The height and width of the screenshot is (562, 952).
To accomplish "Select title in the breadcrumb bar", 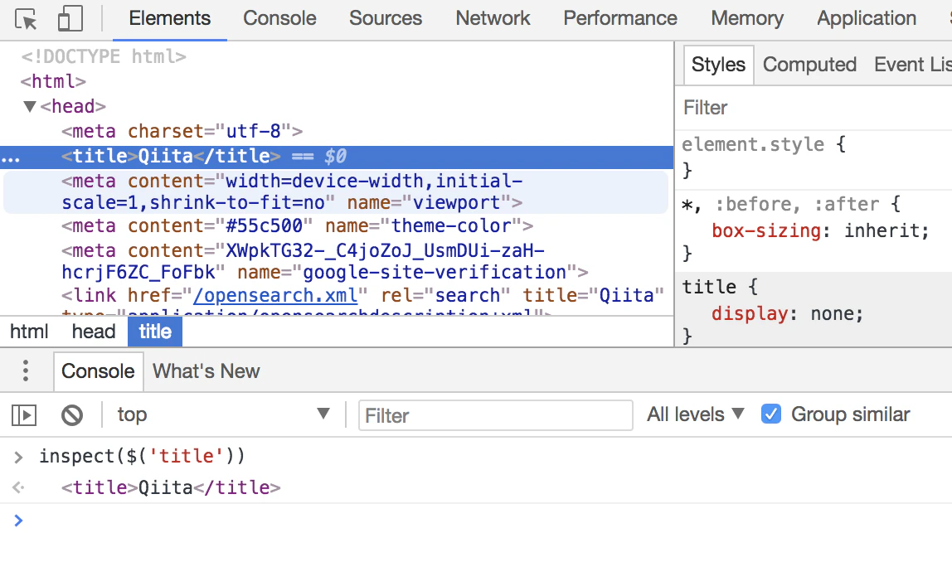I will click(155, 332).
